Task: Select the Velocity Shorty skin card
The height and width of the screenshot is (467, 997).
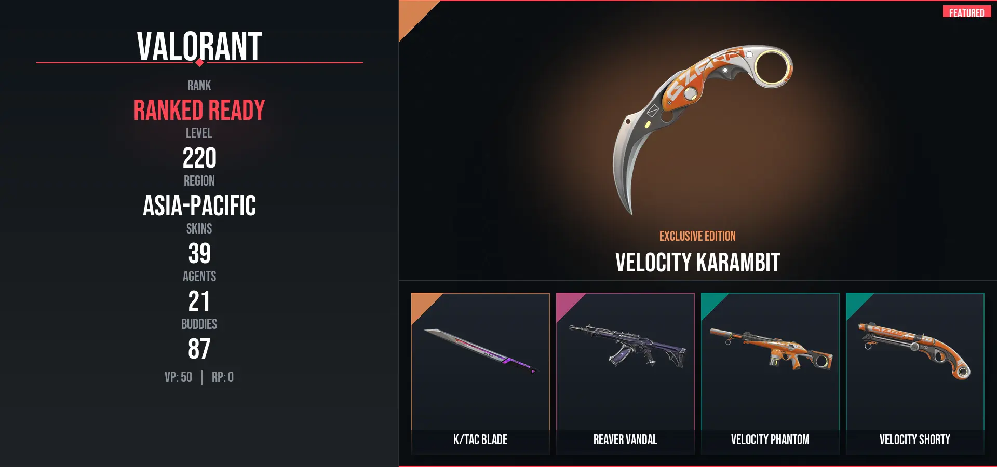Action: [915, 374]
